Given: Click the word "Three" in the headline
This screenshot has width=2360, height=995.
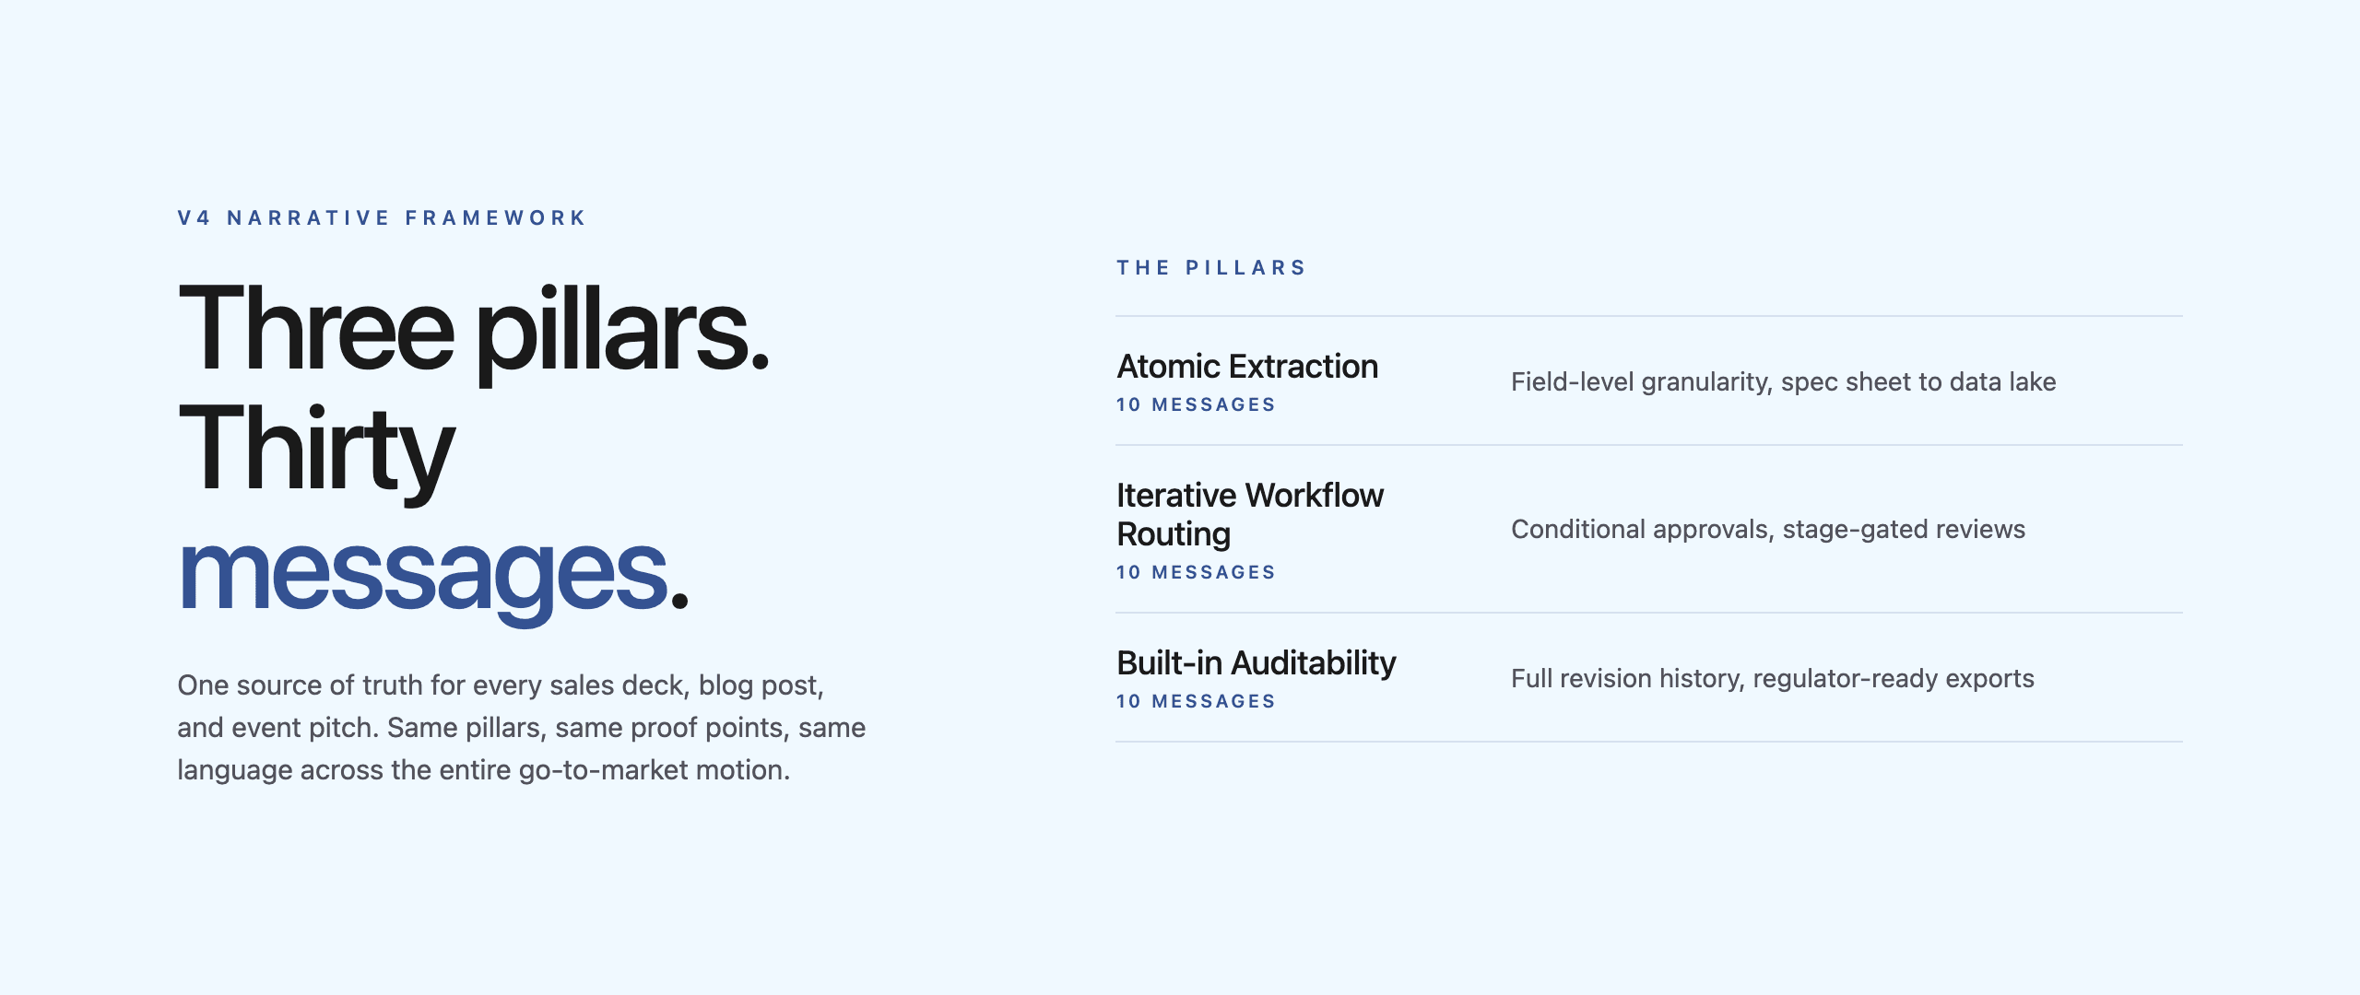Looking at the screenshot, I should click(315, 330).
